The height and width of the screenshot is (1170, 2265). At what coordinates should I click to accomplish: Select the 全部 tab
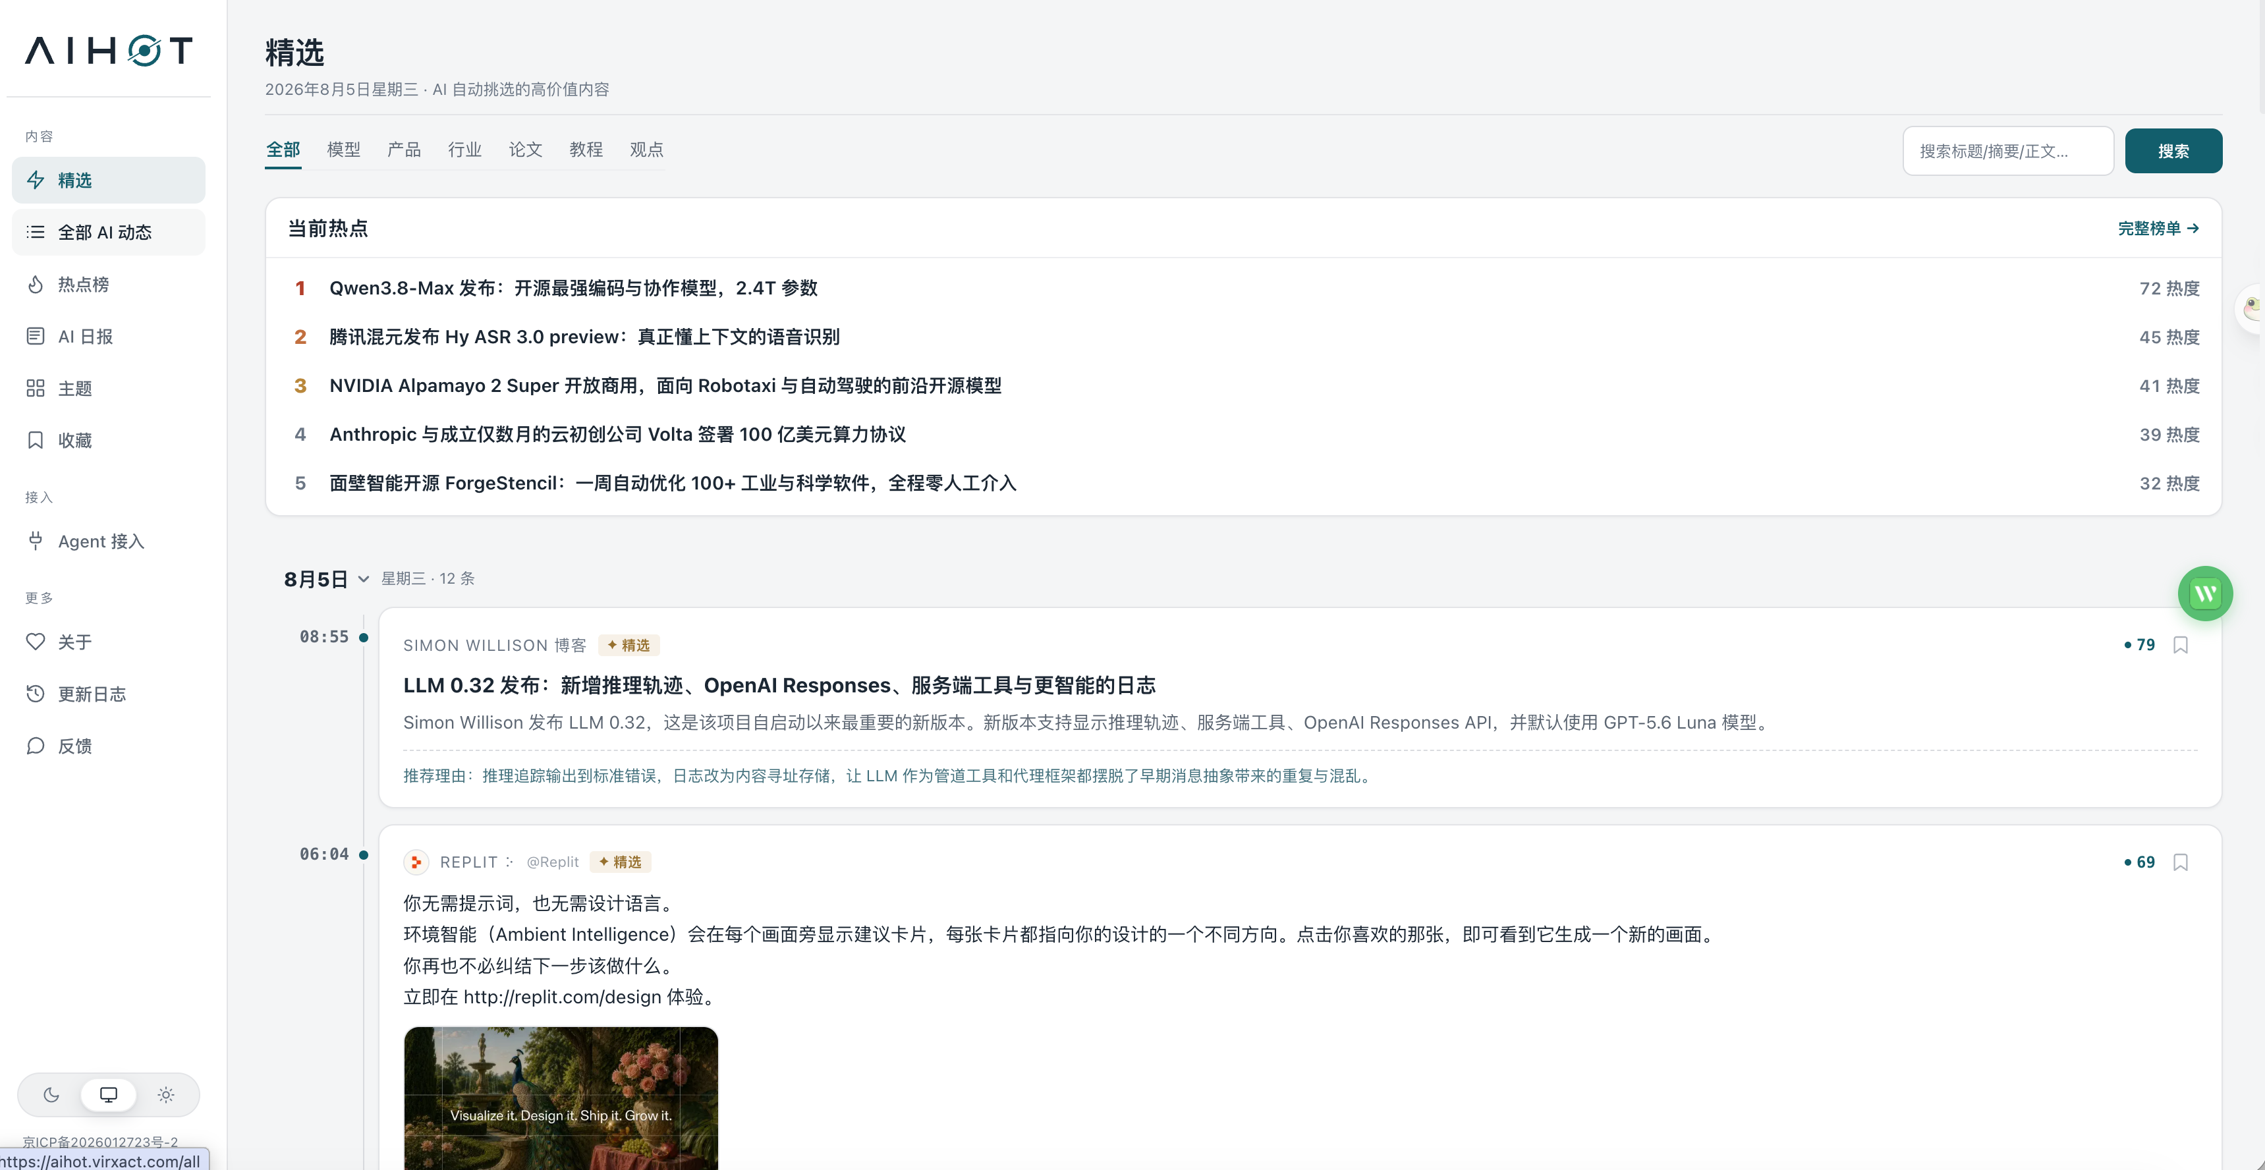283,150
